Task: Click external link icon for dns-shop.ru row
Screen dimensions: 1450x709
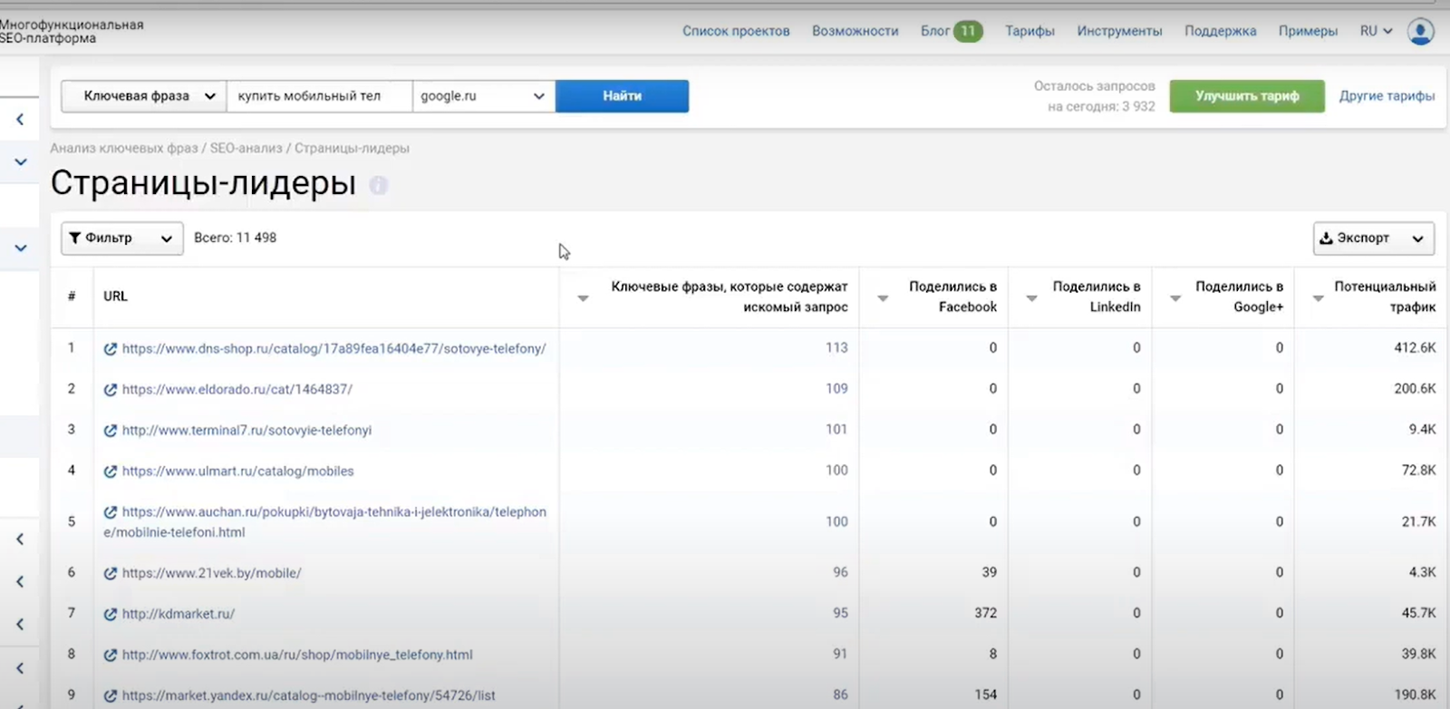Action: pyautogui.click(x=111, y=349)
